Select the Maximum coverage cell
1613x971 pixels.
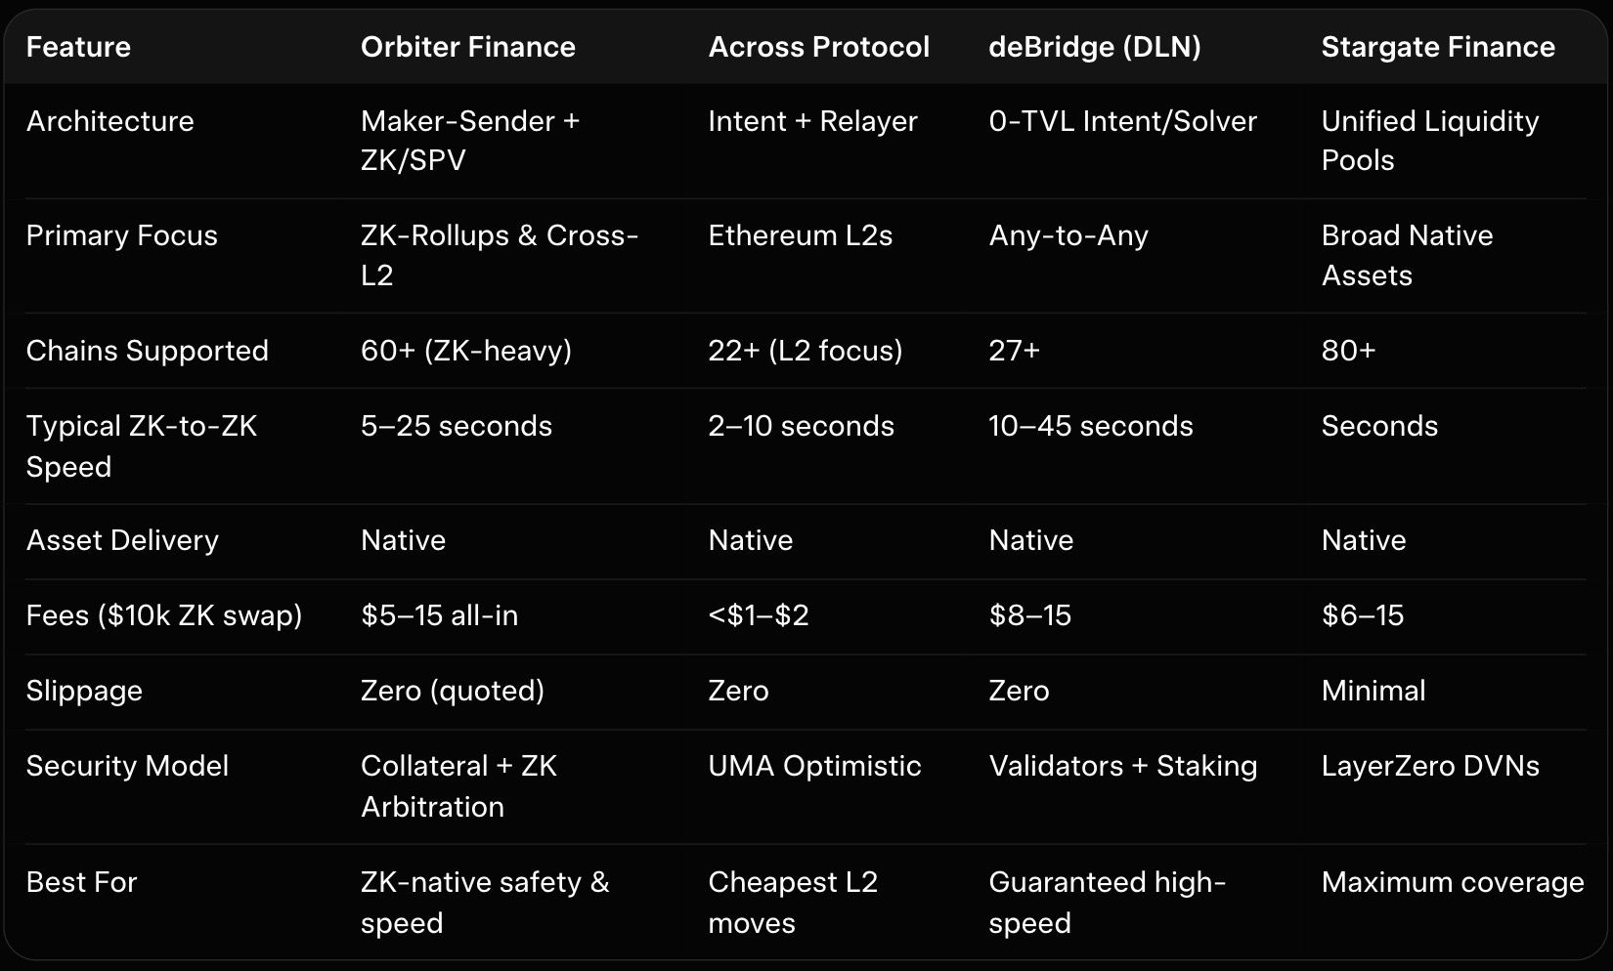click(1452, 882)
